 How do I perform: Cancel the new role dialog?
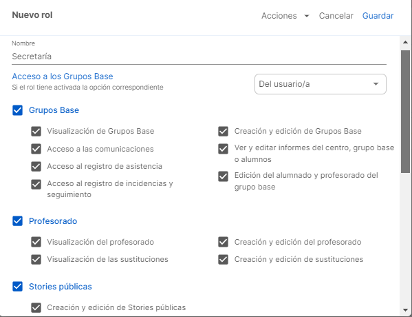coord(336,16)
